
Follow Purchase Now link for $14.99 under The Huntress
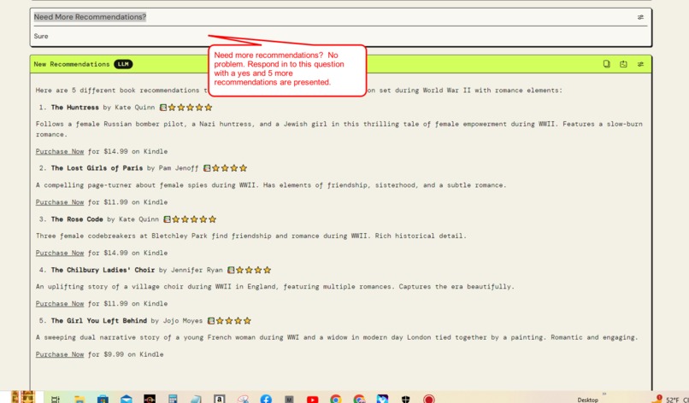(x=60, y=151)
